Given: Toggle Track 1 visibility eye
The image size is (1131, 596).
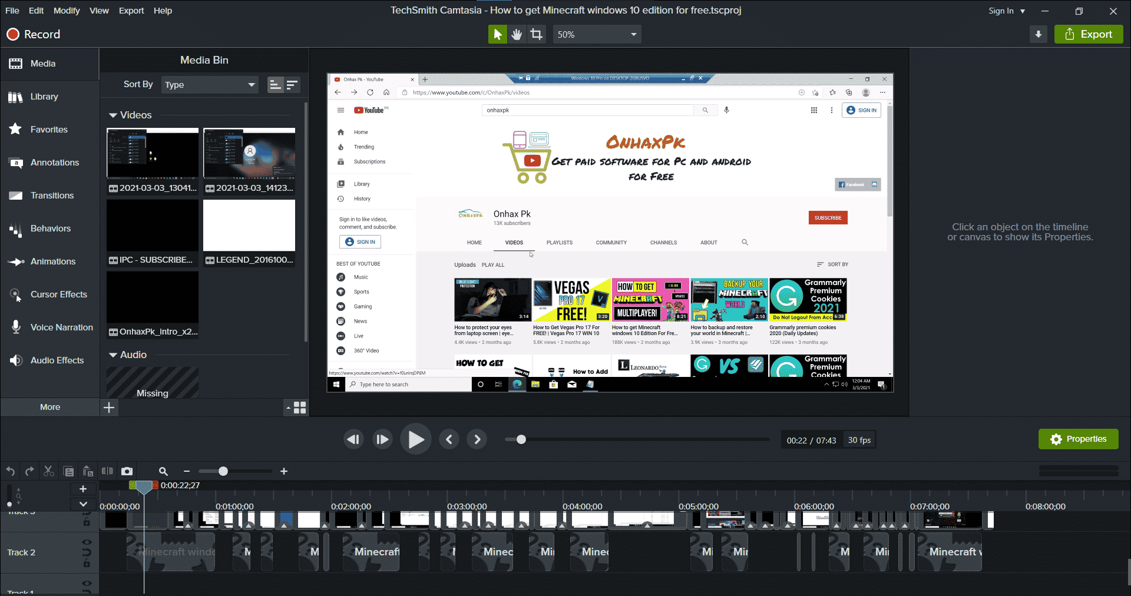Looking at the screenshot, I should [x=87, y=583].
